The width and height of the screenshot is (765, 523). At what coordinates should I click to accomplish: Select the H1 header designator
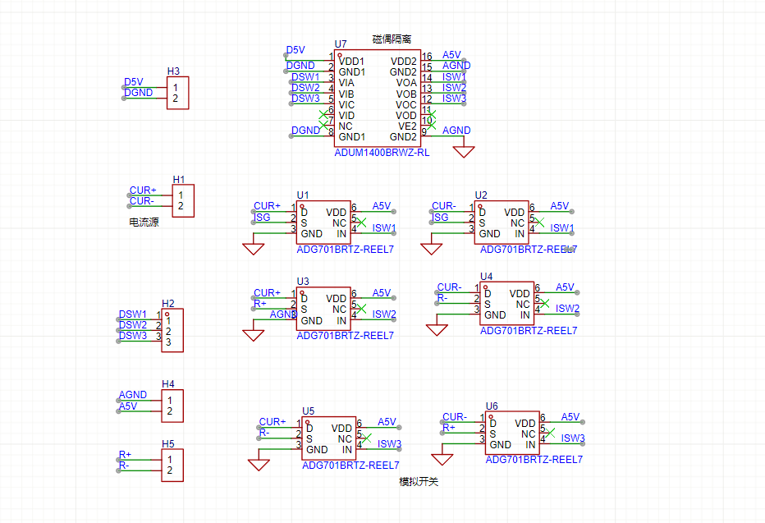tap(179, 180)
